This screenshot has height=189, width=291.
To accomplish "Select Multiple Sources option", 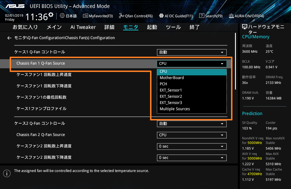I will coord(192,109).
